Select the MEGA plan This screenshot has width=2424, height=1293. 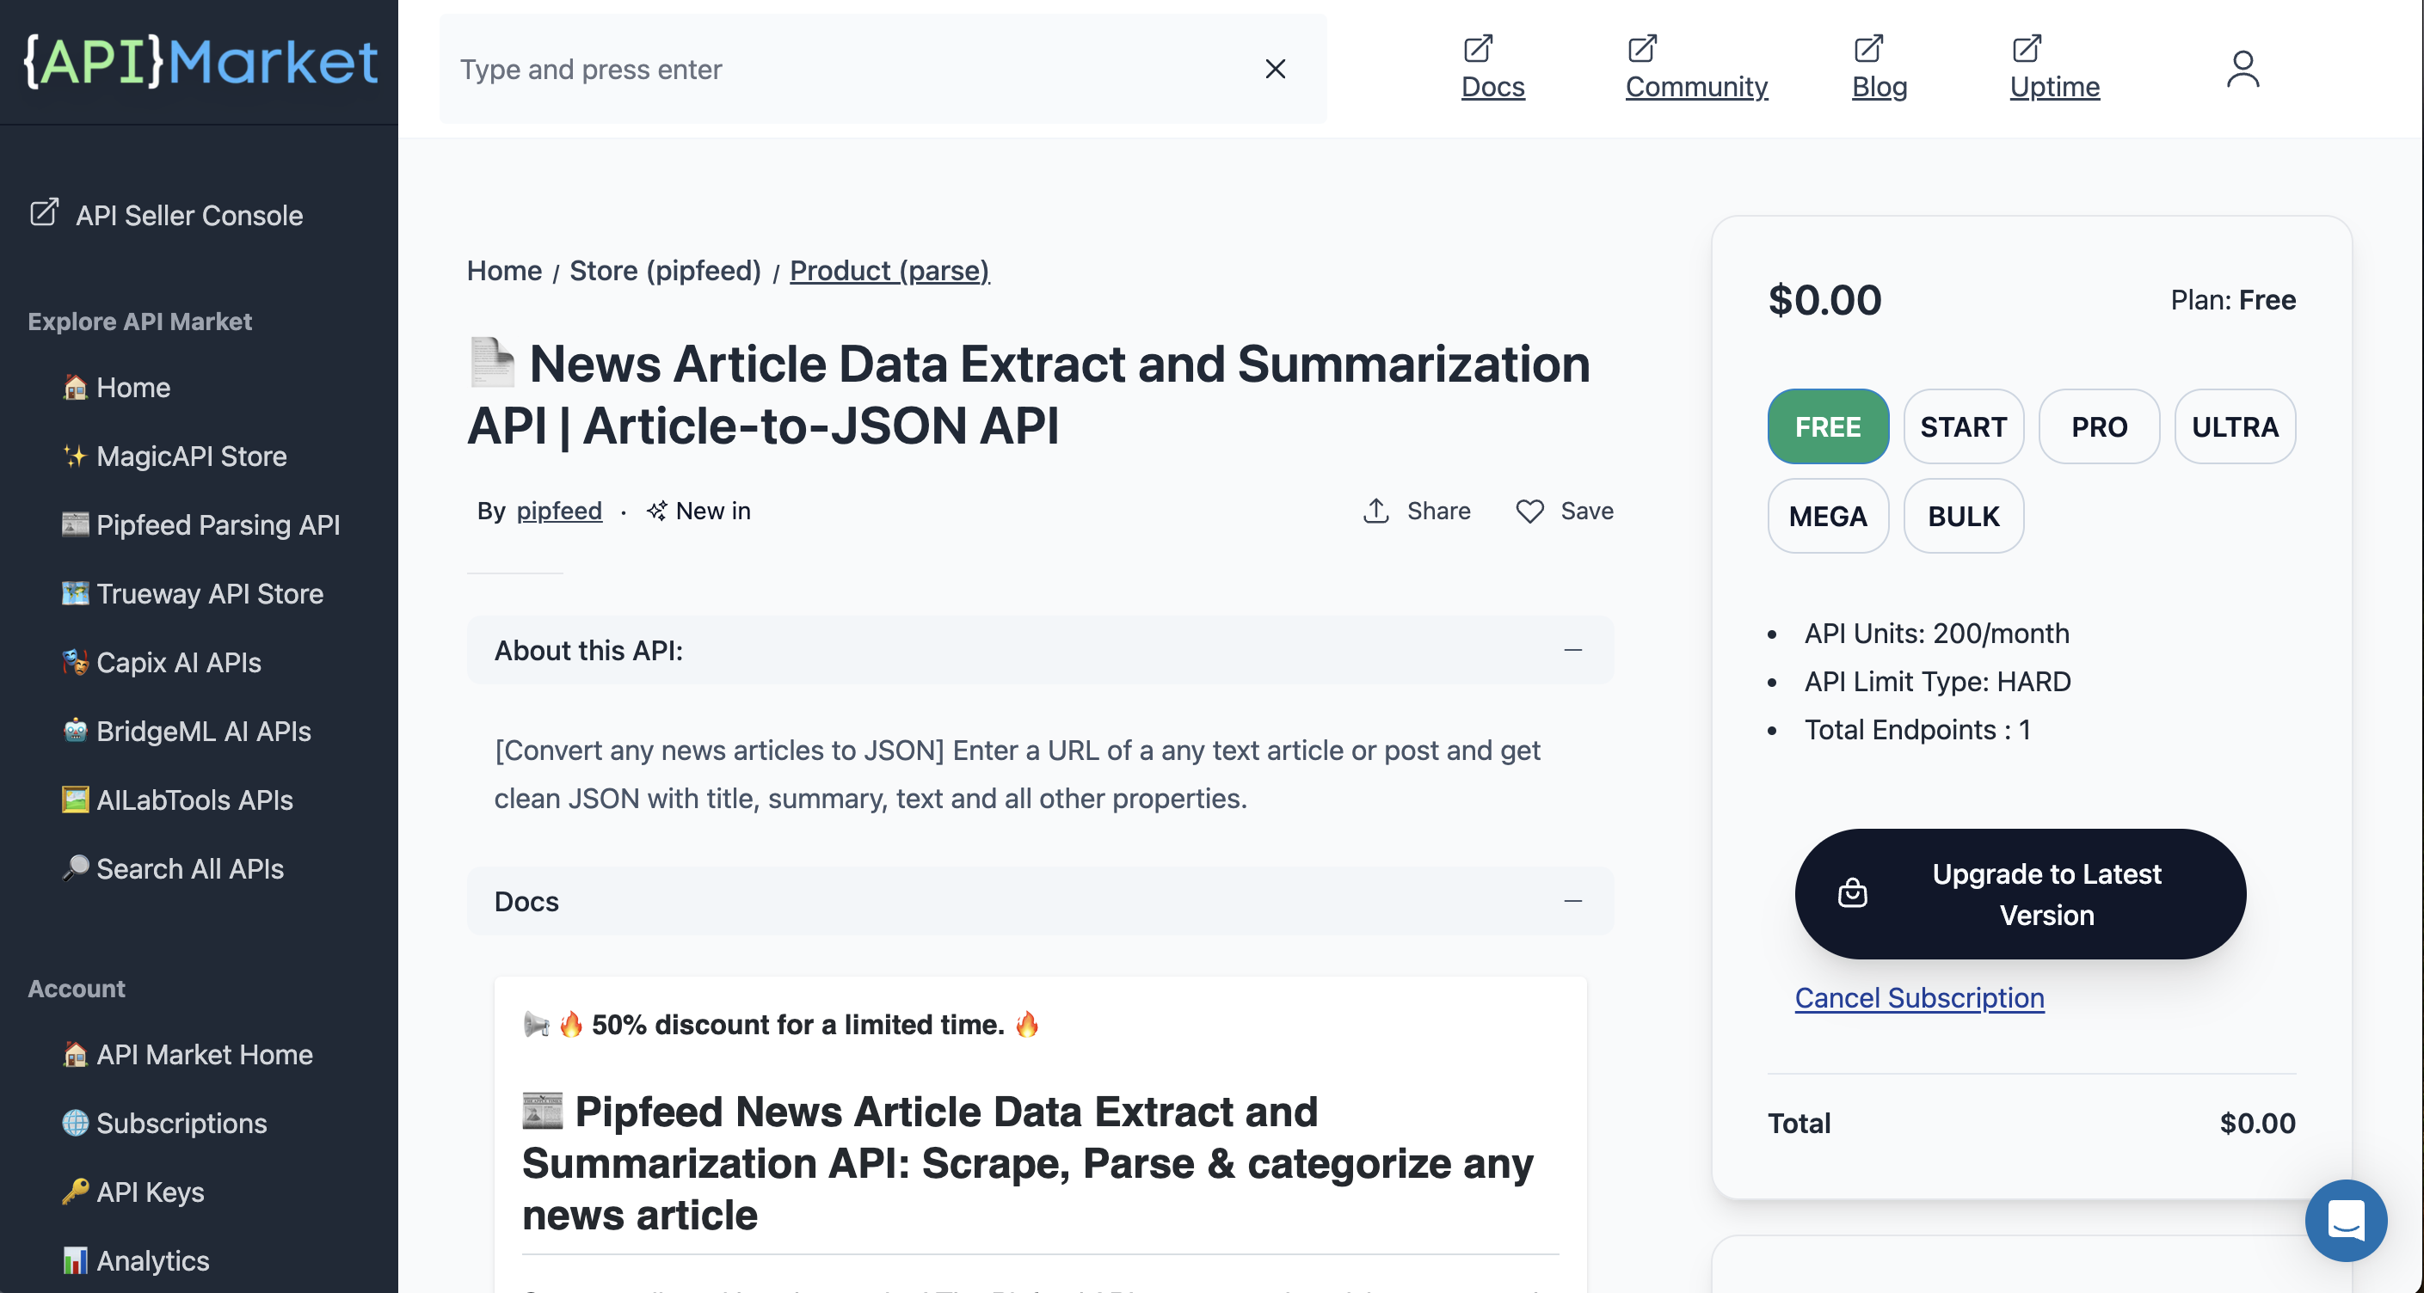[x=1827, y=515]
